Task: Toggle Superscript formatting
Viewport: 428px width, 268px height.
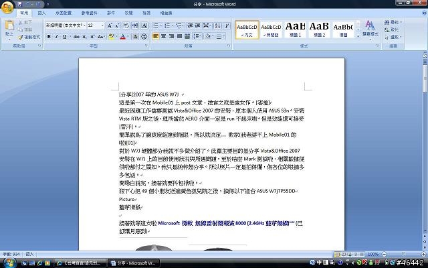Action: 92,37
